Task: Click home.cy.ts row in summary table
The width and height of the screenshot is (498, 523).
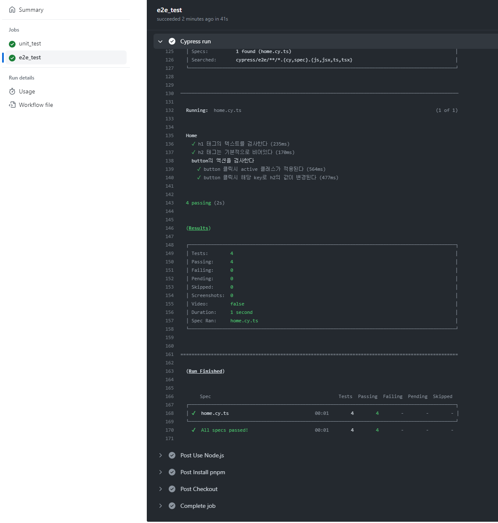Action: coord(323,413)
